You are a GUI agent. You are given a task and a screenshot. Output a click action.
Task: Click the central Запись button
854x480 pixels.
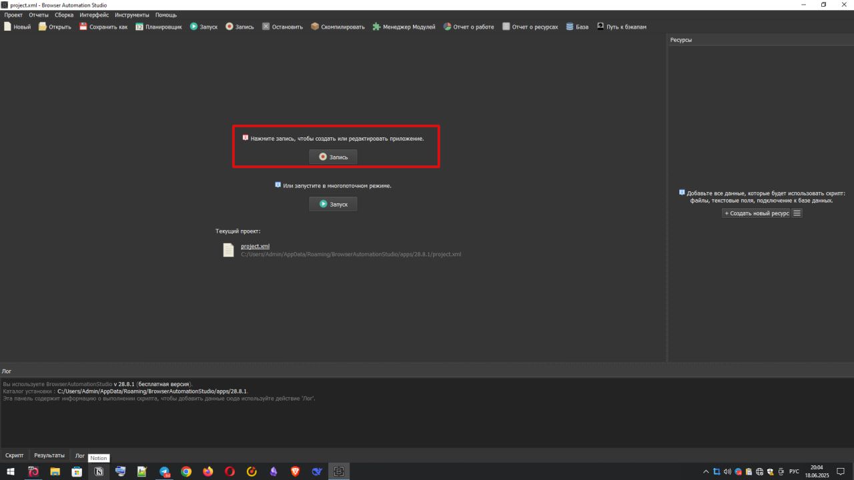pyautogui.click(x=333, y=157)
